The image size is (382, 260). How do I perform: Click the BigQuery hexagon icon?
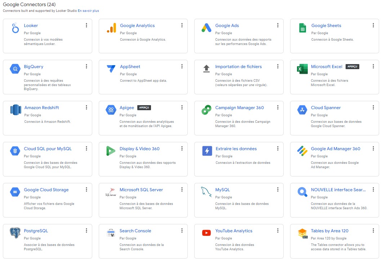tap(15, 69)
